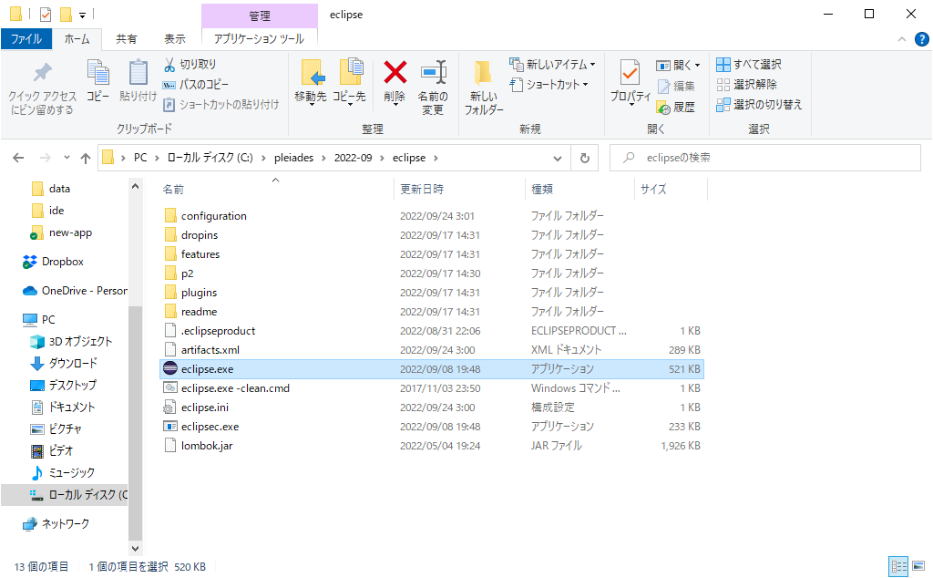933x578 pixels.
Task: Collapse the ribbon with the chevron
Action: (x=902, y=39)
